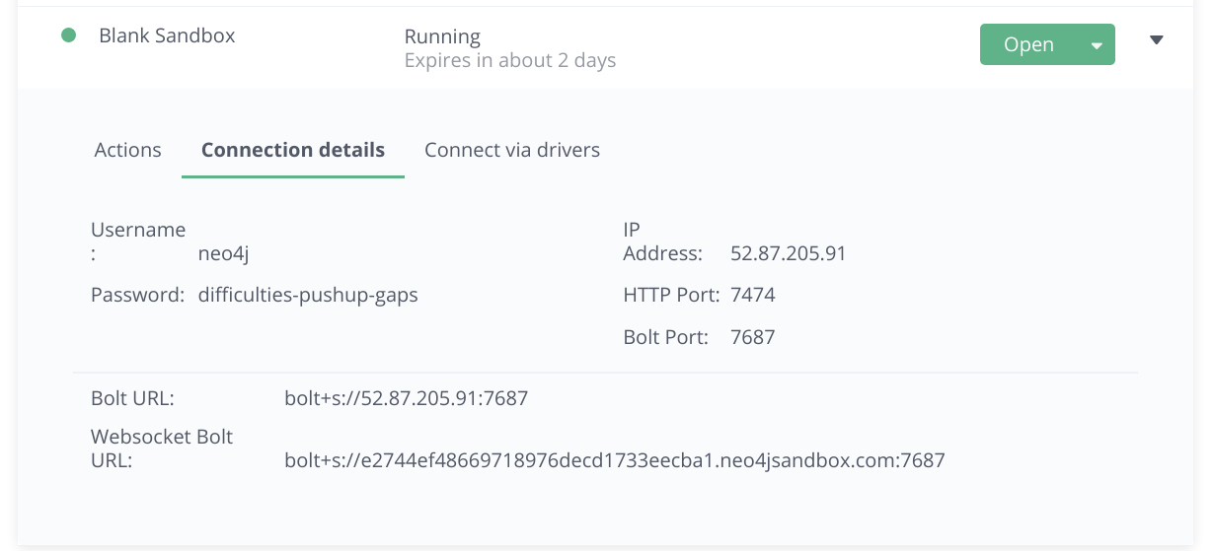This screenshot has height=551, width=1213.
Task: Open the Blank Sandbox
Action: click(x=1028, y=44)
